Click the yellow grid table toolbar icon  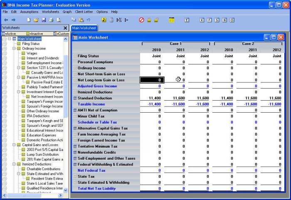coord(172,20)
